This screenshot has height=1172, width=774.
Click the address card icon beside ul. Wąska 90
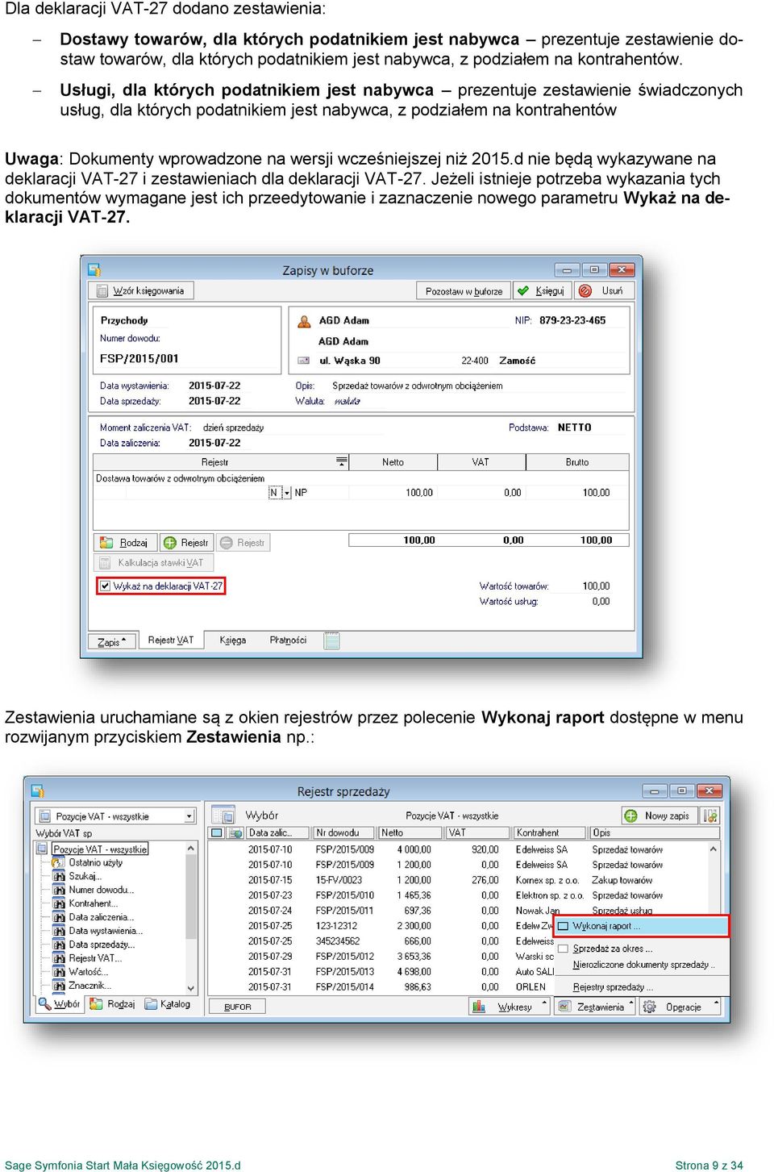304,361
